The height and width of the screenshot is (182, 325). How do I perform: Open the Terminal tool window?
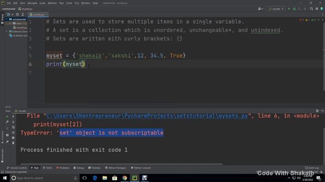[94, 168]
